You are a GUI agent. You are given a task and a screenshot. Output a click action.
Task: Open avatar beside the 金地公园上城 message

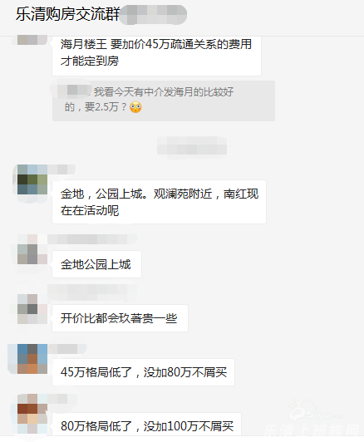tap(32, 249)
